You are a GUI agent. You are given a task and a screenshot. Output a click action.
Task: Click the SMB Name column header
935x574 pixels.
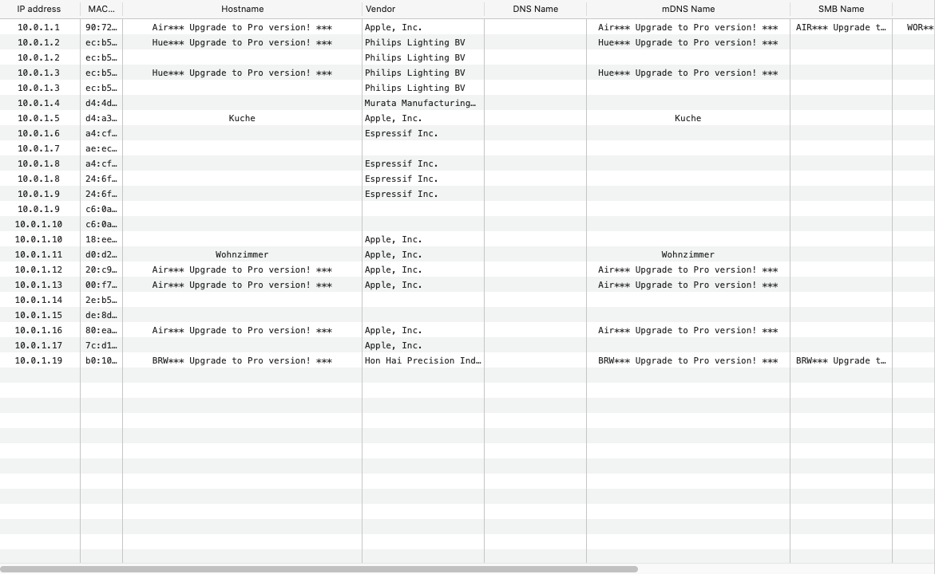tap(841, 9)
